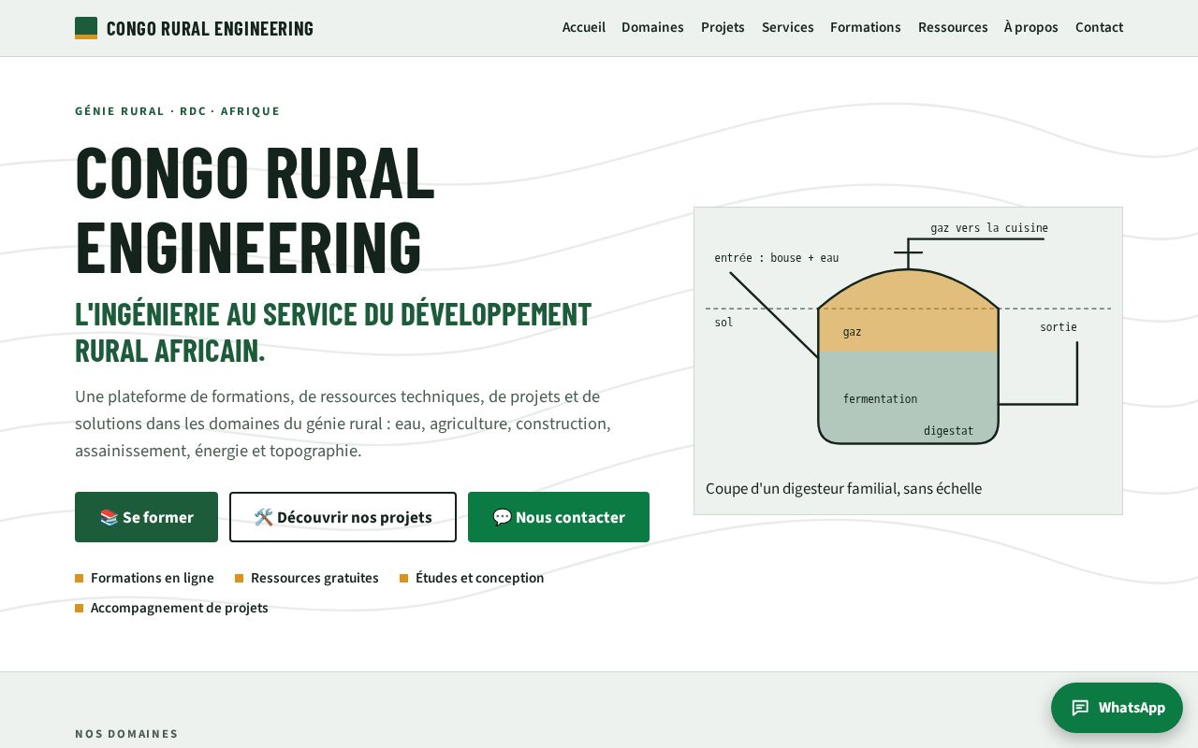Click the Se former button

tap(146, 517)
